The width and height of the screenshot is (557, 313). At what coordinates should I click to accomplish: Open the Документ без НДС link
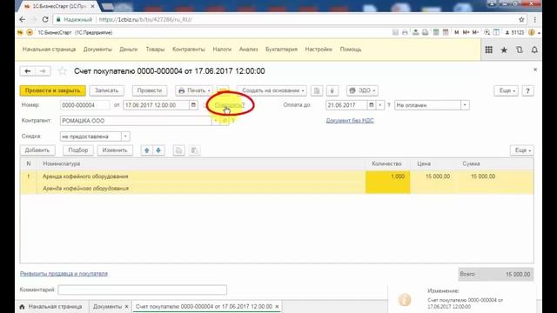[350, 121]
